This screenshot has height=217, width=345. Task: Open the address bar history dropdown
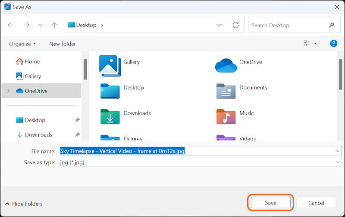219,25
